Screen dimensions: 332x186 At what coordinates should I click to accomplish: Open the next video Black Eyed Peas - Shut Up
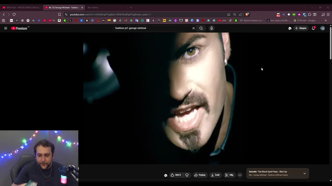click(x=268, y=172)
